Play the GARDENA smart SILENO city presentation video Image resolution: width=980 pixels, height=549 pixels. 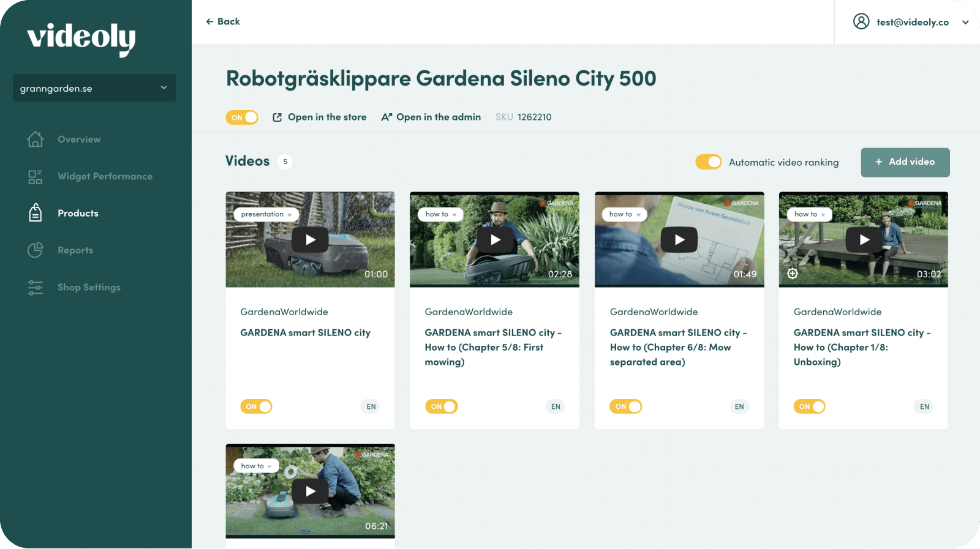click(x=310, y=240)
